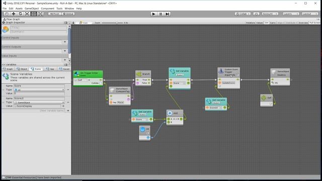
Task: Toggle Full Screen graph view
Action: coord(314,23)
